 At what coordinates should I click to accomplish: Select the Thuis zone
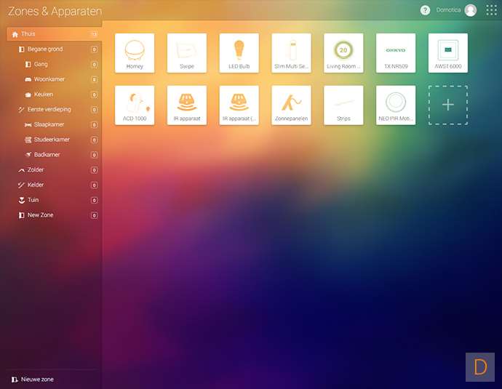[x=54, y=34]
